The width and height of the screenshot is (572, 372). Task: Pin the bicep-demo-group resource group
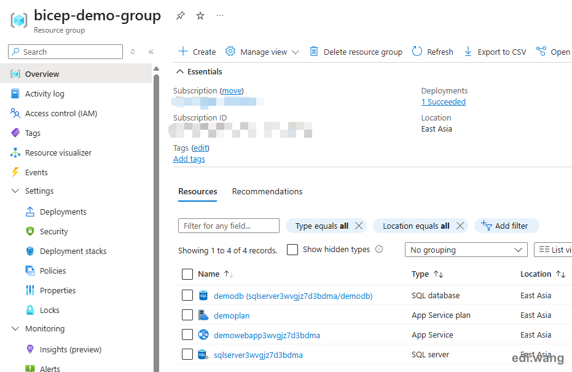coord(180,16)
